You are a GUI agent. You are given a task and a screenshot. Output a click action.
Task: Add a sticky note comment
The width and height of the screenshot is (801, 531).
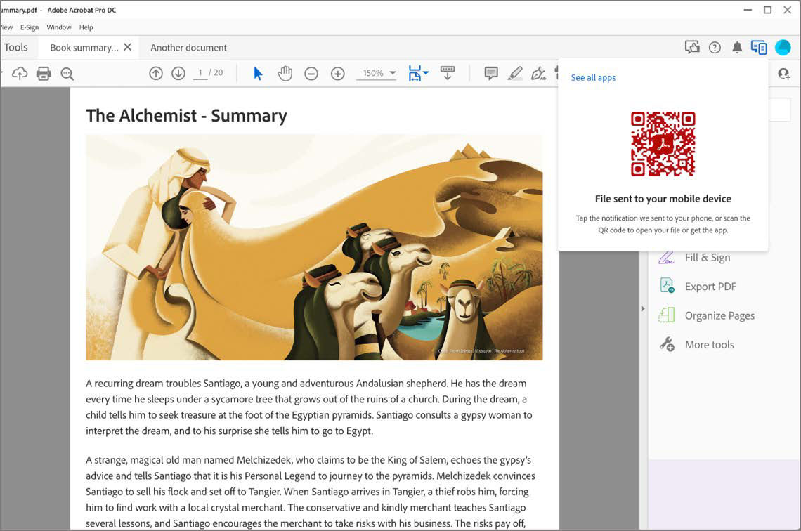pyautogui.click(x=491, y=74)
